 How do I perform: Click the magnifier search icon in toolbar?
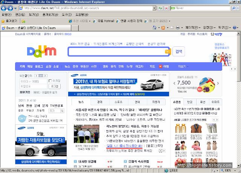tap(233, 8)
